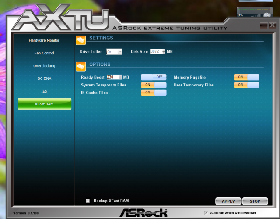This screenshot has width=280, height=219.
Task: Open the Drive Letter dropdown
Action: pos(114,52)
